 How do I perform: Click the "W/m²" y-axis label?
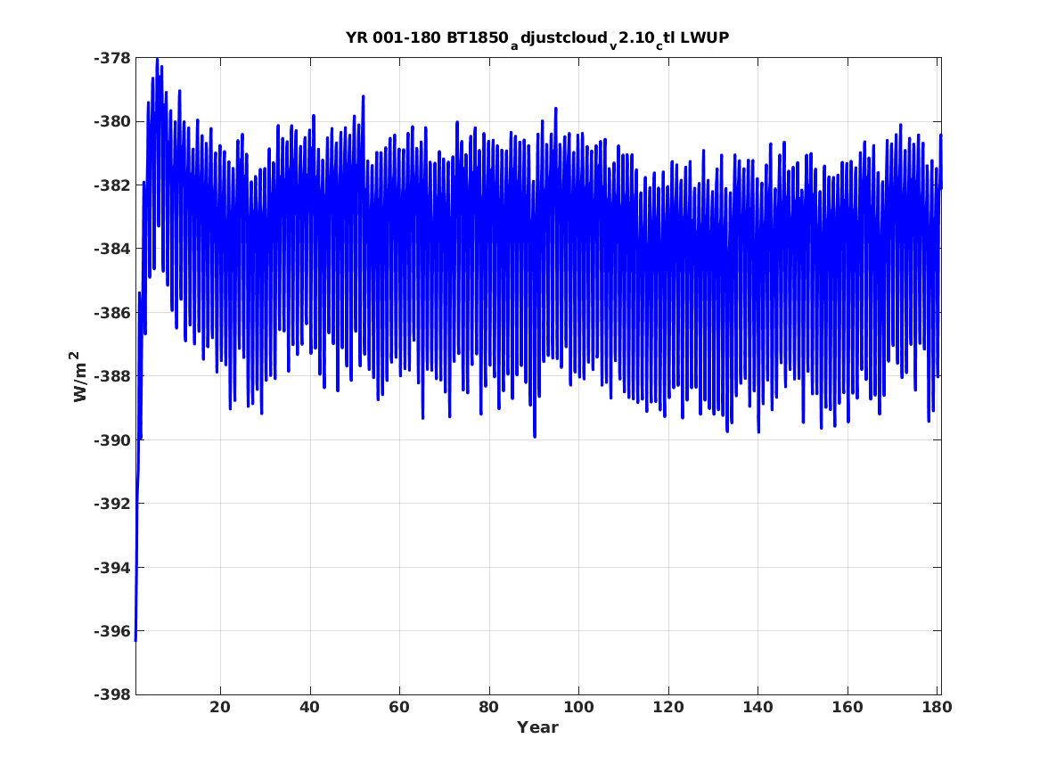[79, 377]
